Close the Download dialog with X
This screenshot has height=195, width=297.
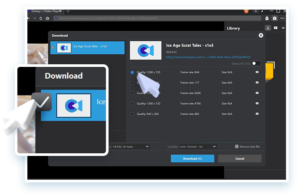tap(261, 35)
